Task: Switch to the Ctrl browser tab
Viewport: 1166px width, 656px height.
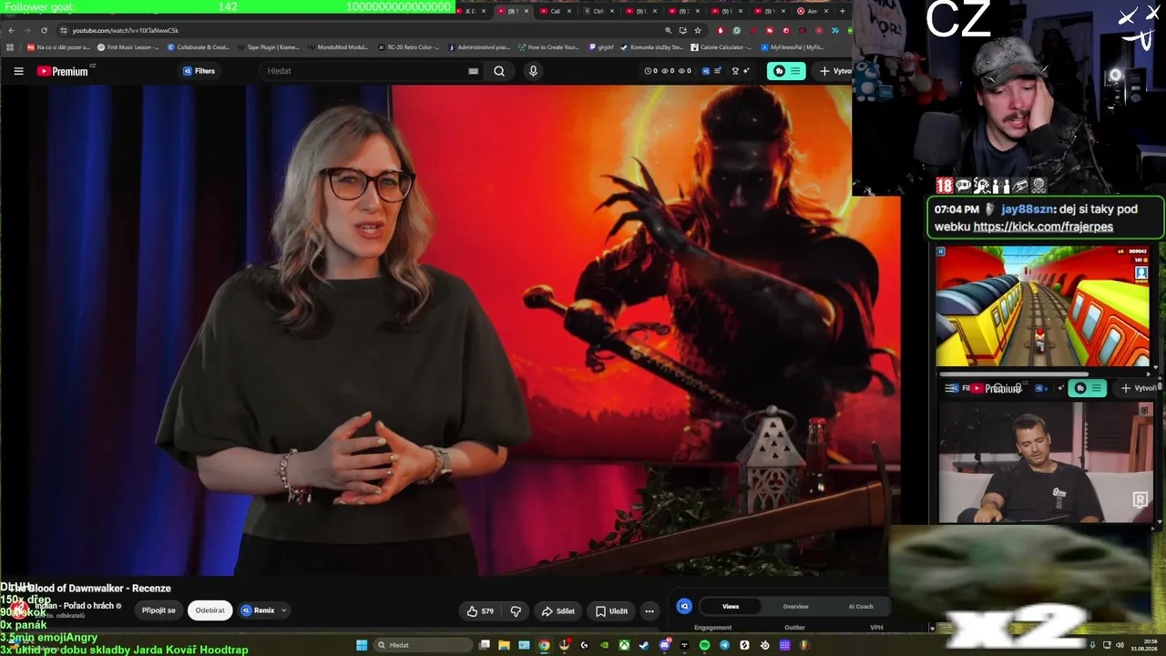Action: [598, 11]
